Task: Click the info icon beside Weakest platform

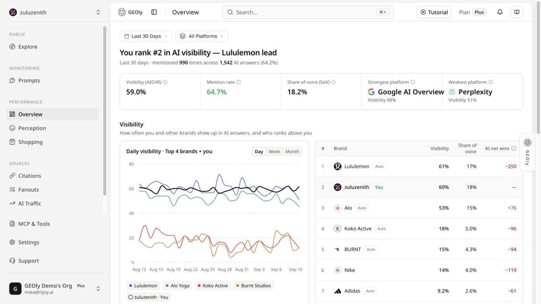Action: [491, 82]
